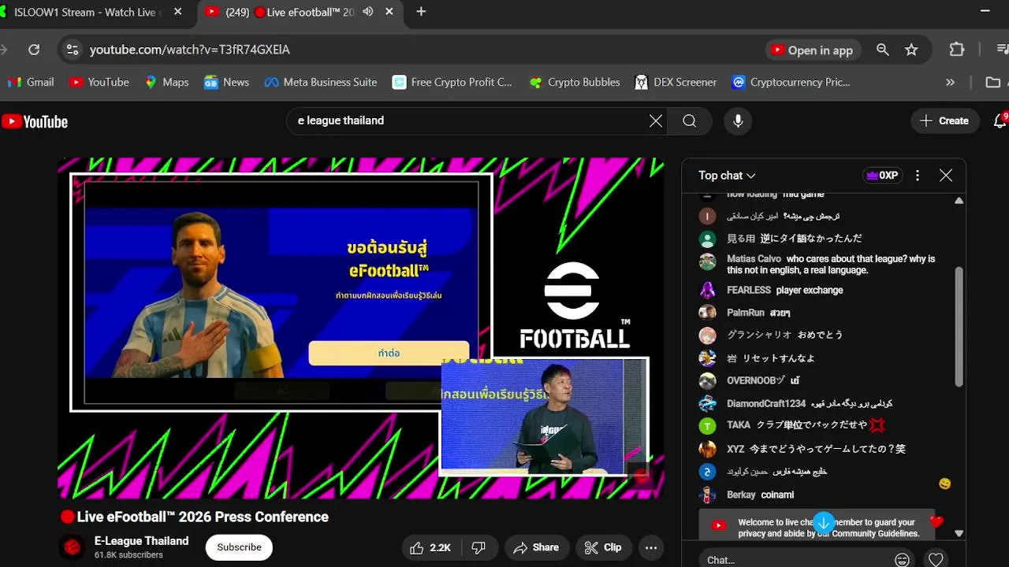Image resolution: width=1009 pixels, height=567 pixels.
Task: Close the ISLOOW1 Stream tab
Action: tap(177, 12)
